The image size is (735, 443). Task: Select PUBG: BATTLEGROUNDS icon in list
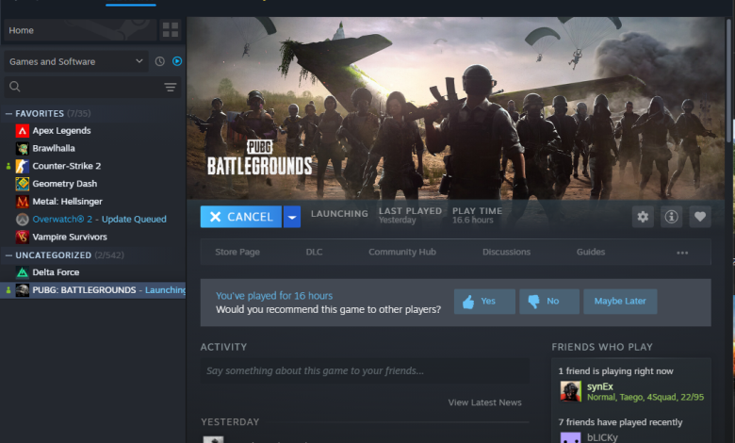(22, 290)
